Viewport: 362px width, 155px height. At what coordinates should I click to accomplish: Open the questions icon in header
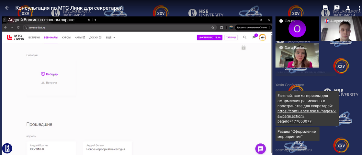(337, 8)
